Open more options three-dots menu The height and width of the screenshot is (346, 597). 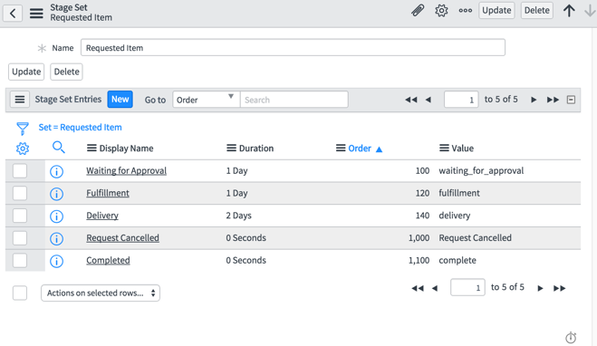click(x=466, y=10)
